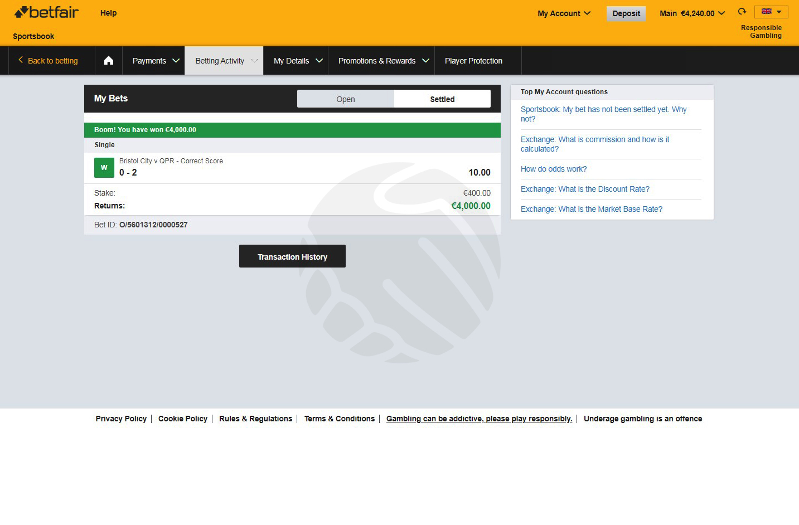
Task: Open 'What is the Market Base Rate?' link
Action: tap(592, 209)
